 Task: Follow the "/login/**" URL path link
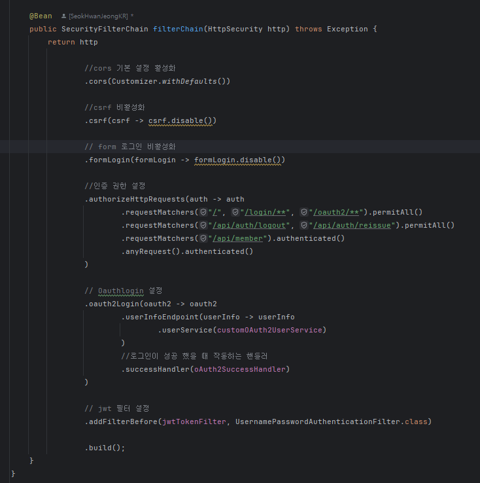tap(265, 212)
